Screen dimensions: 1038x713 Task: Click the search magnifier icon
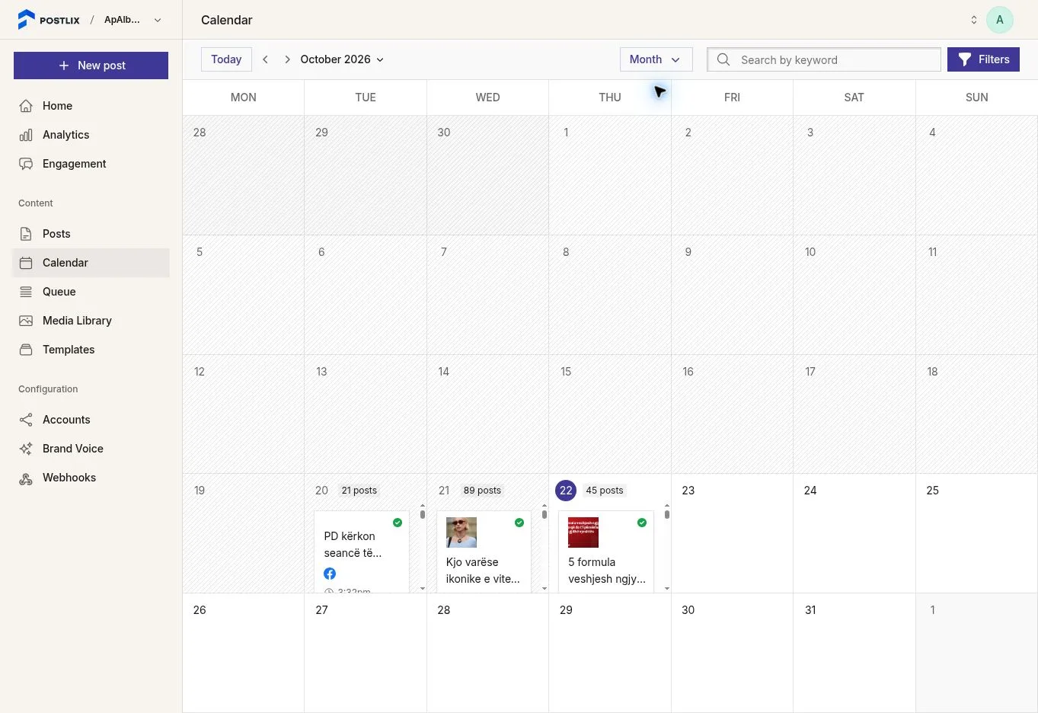pos(723,59)
